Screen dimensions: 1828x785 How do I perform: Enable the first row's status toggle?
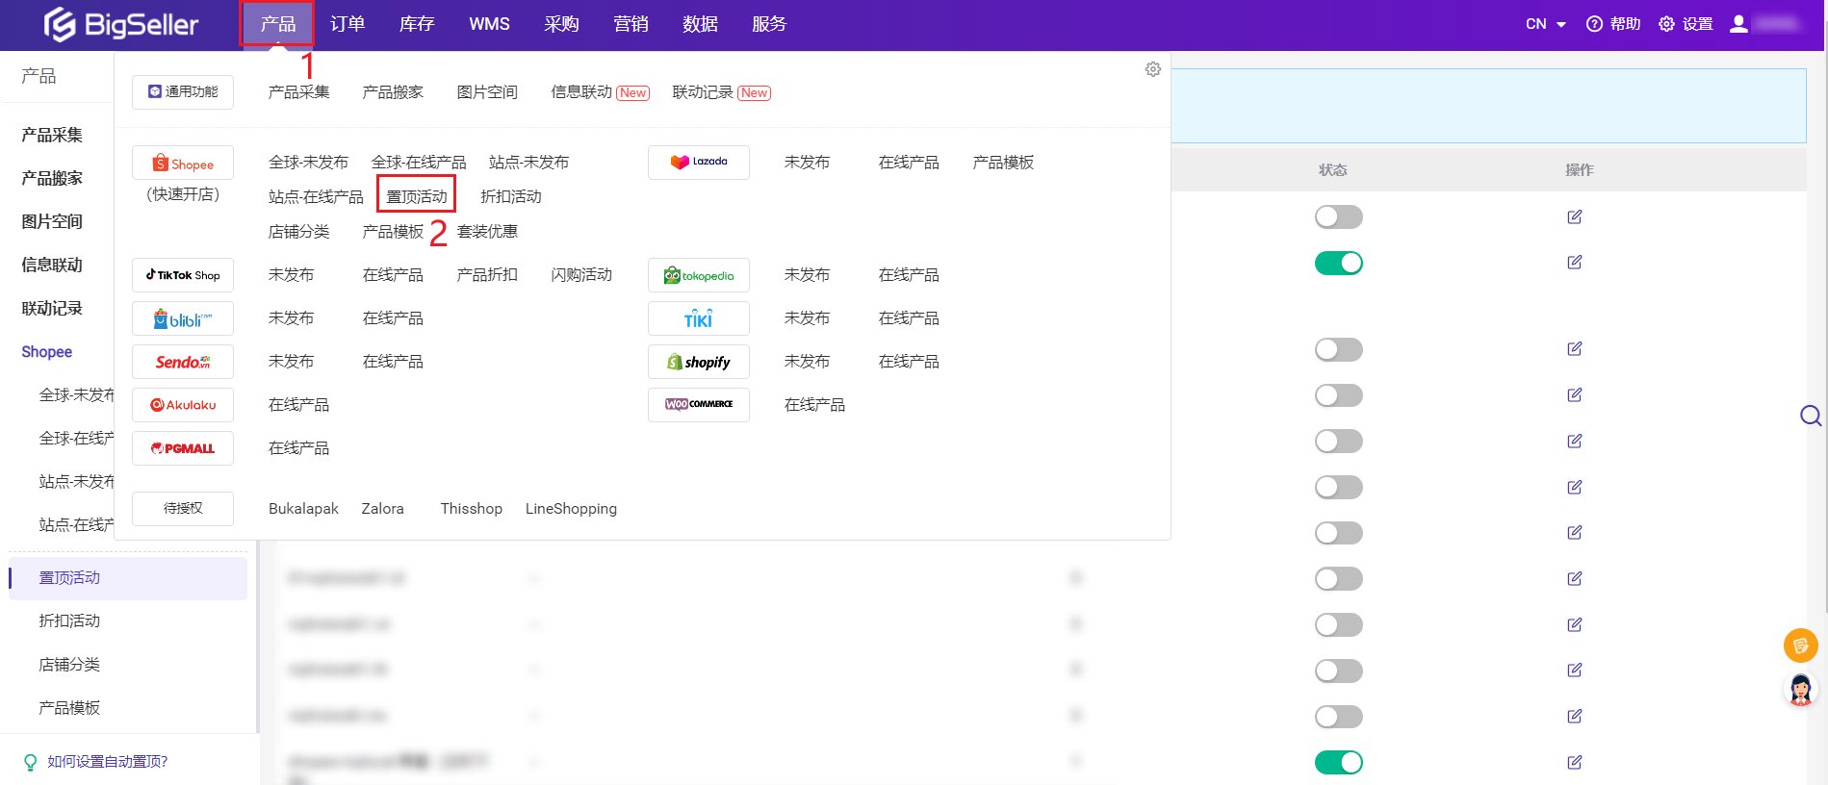click(1338, 217)
